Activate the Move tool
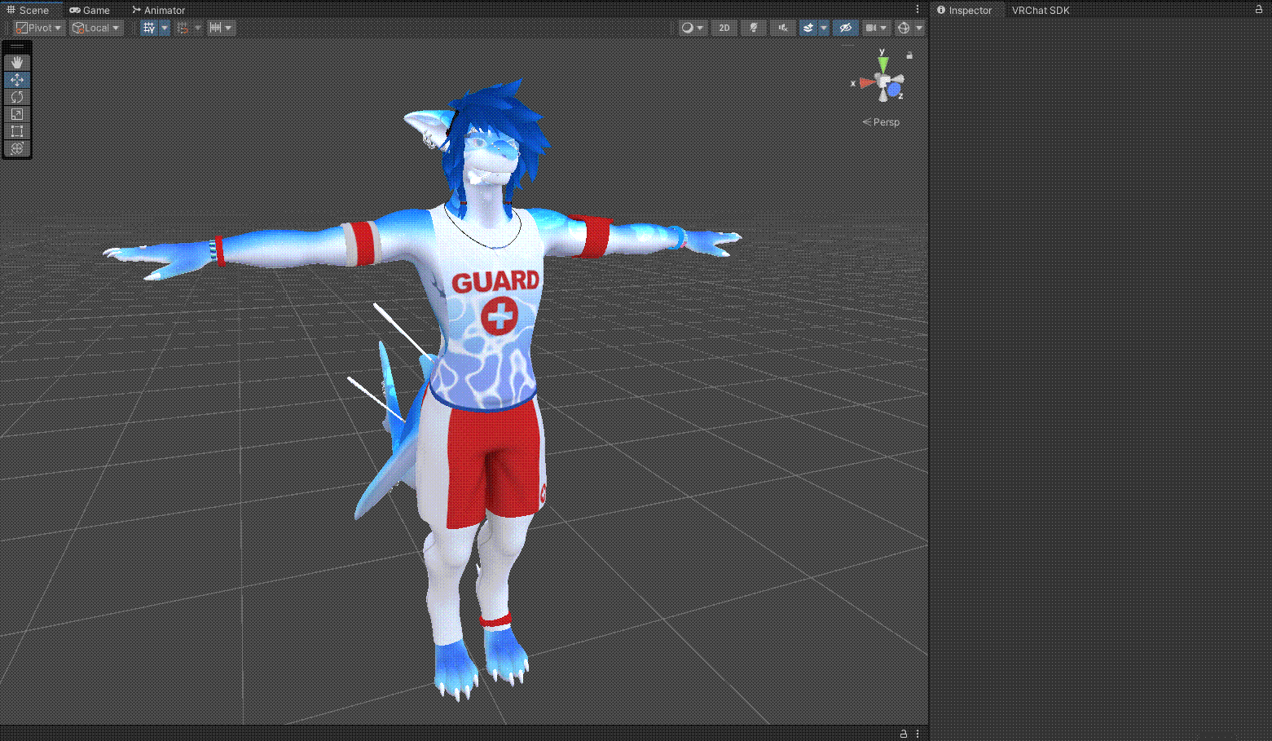Image resolution: width=1272 pixels, height=741 pixels. (x=17, y=80)
